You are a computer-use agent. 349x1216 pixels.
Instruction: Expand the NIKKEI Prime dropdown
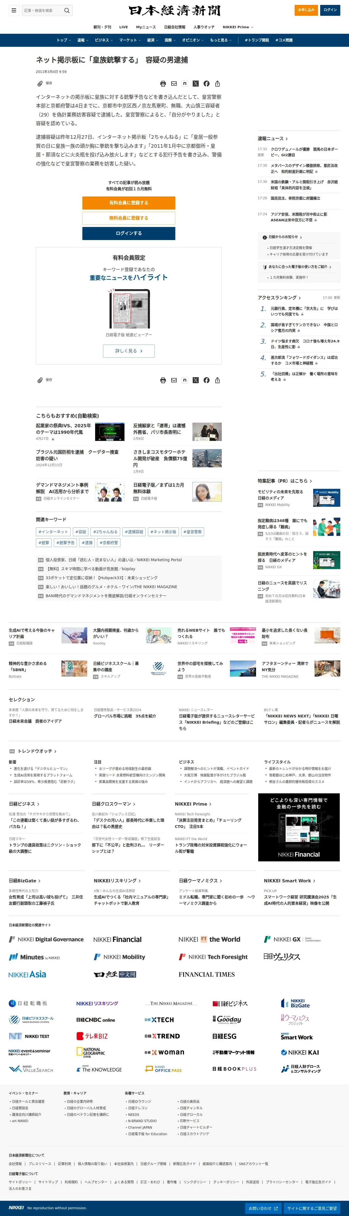(x=238, y=27)
